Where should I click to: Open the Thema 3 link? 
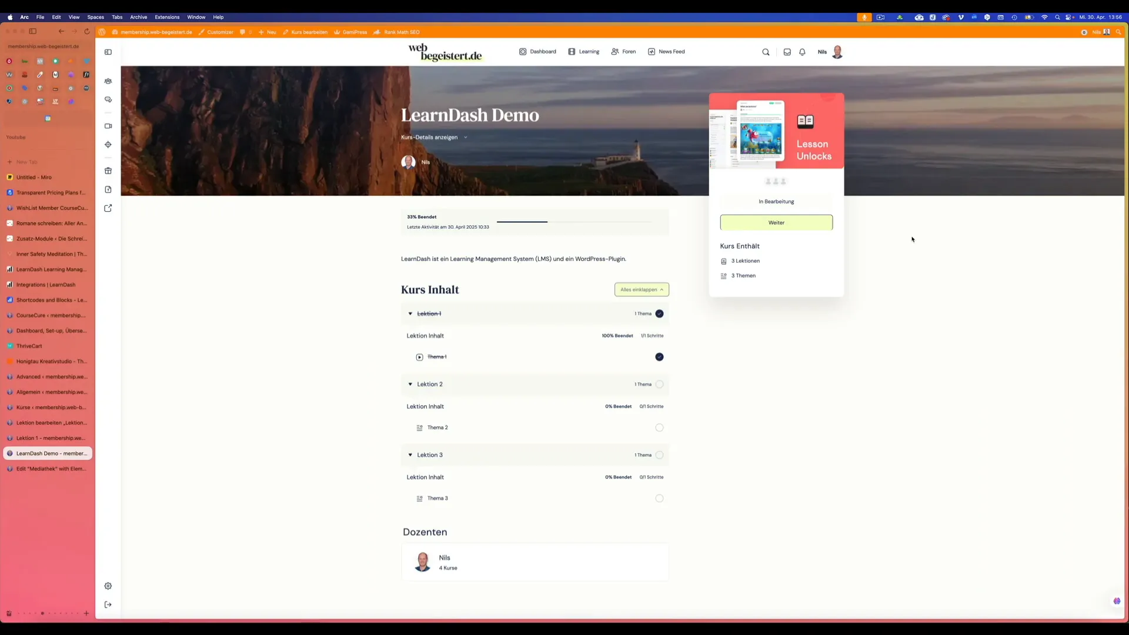coord(437,499)
